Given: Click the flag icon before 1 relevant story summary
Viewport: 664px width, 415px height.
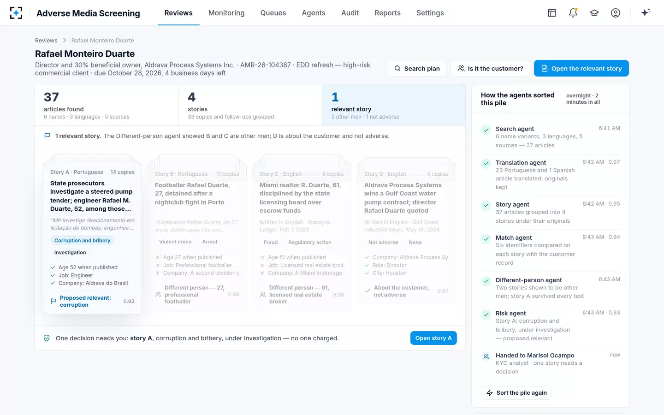Looking at the screenshot, I should point(47,136).
